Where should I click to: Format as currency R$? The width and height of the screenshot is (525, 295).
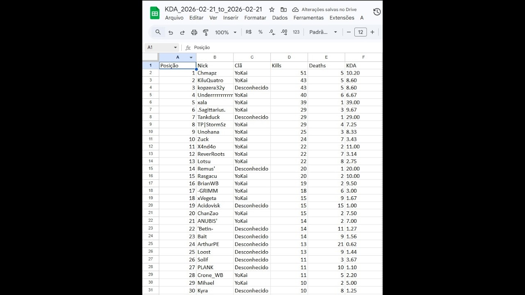point(249,32)
